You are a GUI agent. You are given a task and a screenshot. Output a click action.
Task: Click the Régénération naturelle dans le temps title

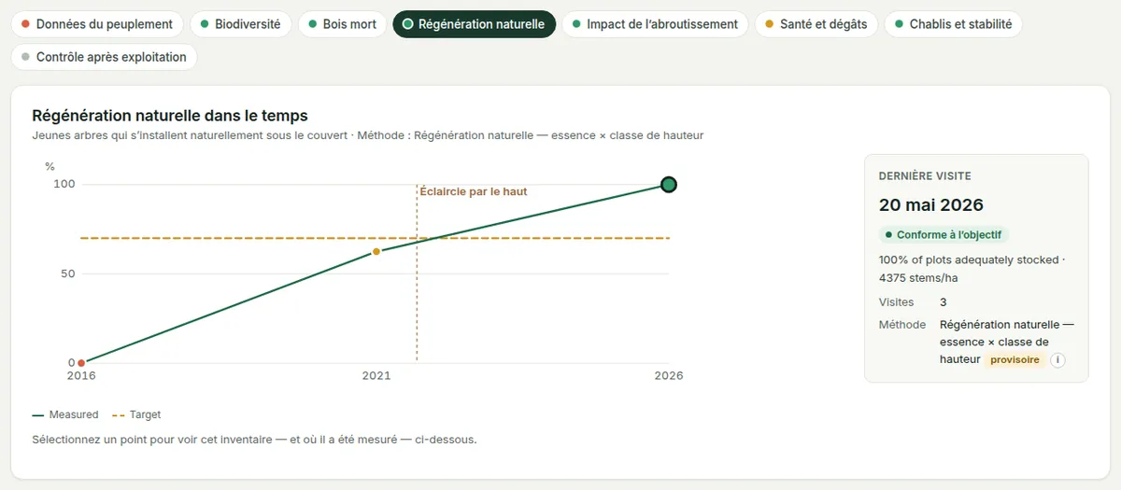(x=170, y=116)
